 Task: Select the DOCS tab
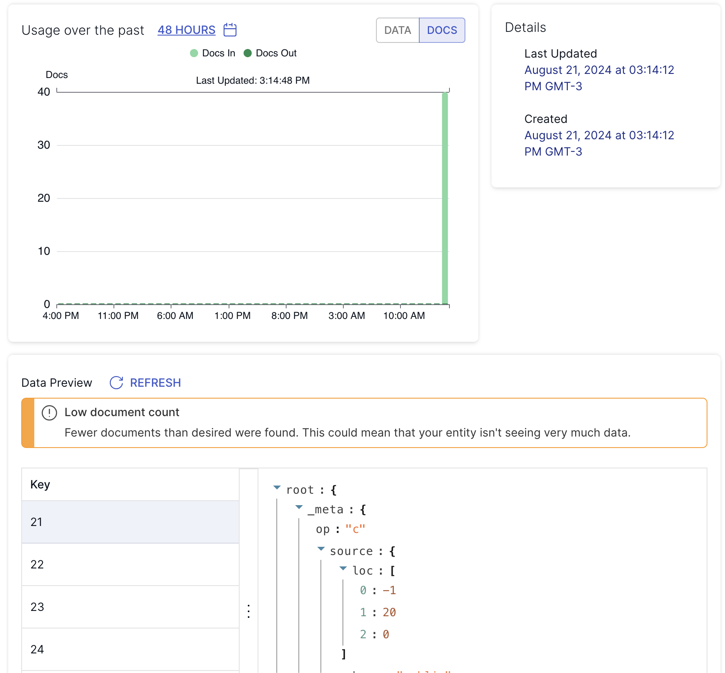[x=443, y=30]
